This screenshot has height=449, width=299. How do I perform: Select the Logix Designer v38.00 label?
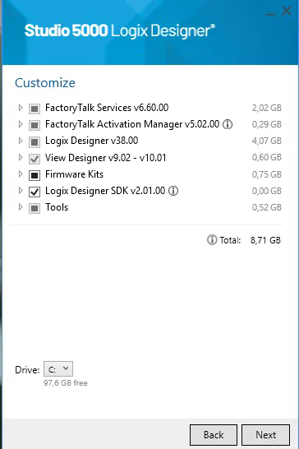pyautogui.click(x=91, y=141)
